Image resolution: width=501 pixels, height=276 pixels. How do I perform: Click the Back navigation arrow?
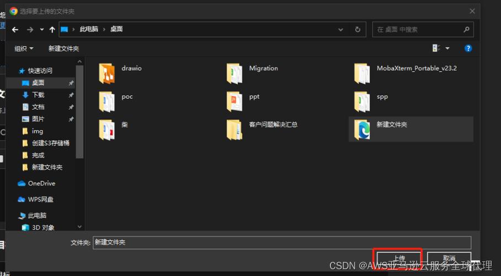(15, 30)
